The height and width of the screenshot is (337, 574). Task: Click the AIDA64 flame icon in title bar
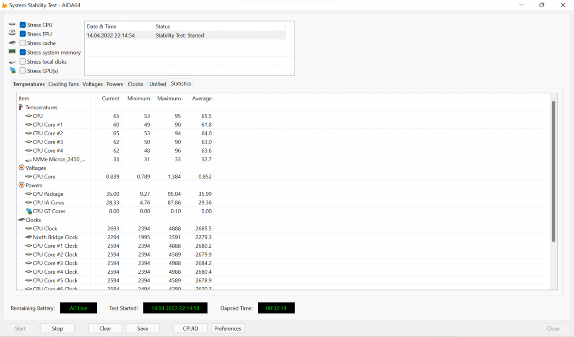pos(4,5)
